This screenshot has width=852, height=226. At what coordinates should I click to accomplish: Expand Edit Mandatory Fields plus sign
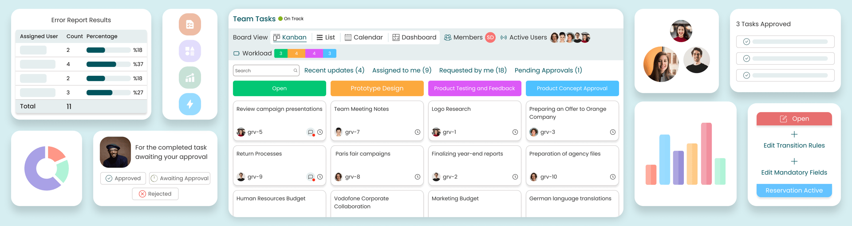pyautogui.click(x=794, y=161)
